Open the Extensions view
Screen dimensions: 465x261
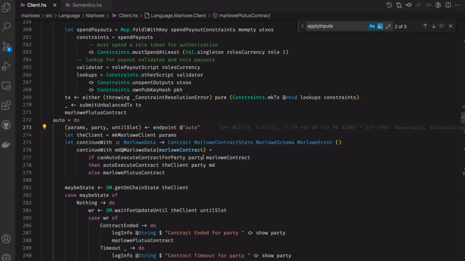[6, 105]
